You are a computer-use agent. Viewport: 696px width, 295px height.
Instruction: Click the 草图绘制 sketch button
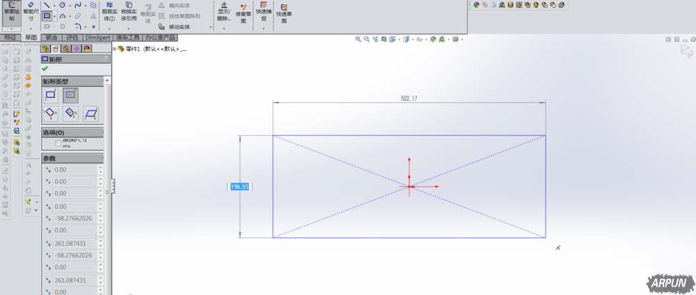pos(12,12)
